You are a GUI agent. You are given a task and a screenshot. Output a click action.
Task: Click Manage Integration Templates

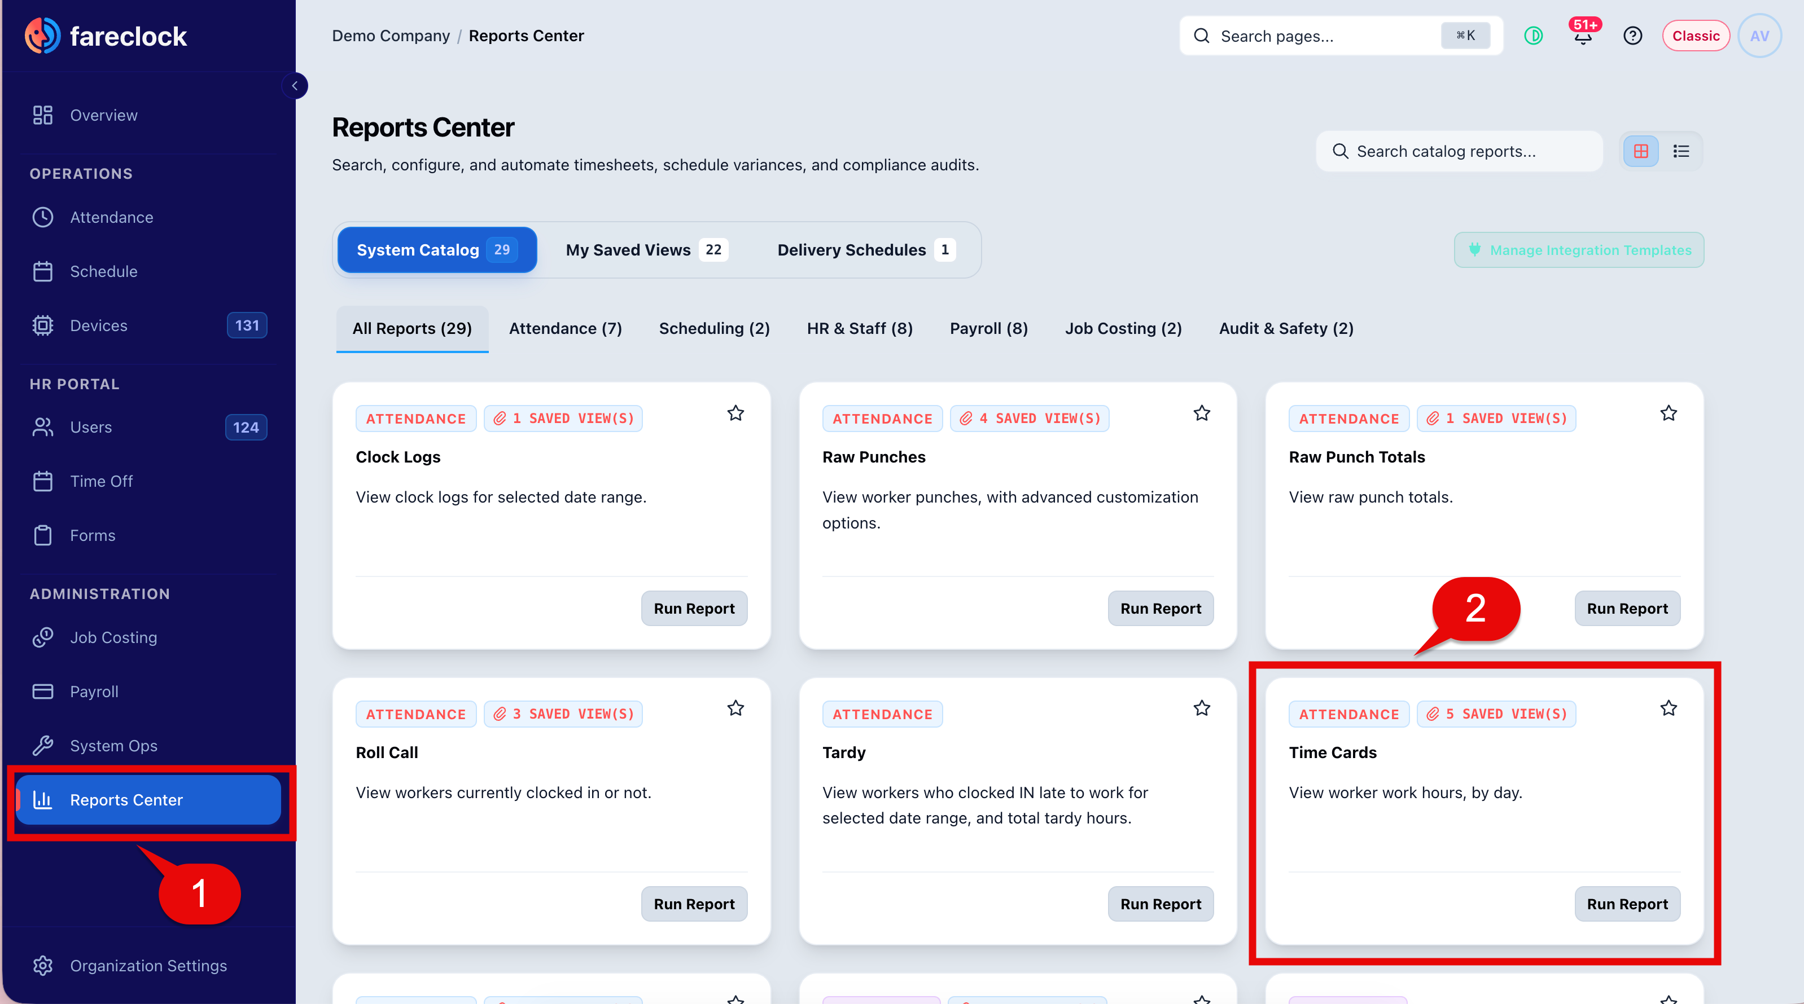pos(1579,250)
